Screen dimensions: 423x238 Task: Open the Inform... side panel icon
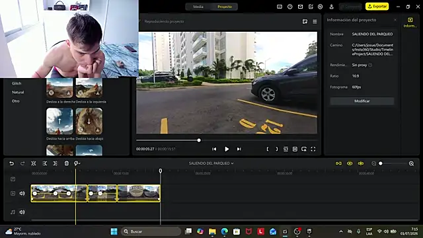point(410,22)
